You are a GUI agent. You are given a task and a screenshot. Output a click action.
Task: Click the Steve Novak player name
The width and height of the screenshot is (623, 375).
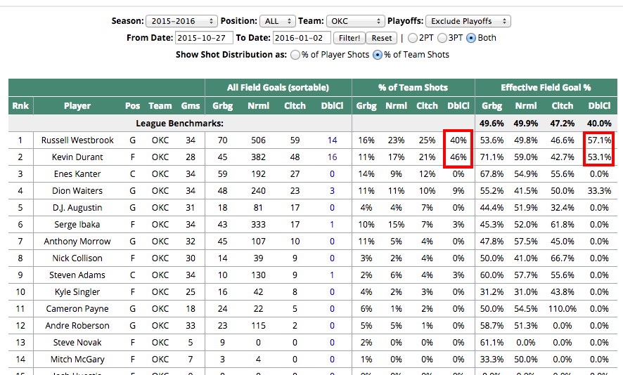(77, 343)
